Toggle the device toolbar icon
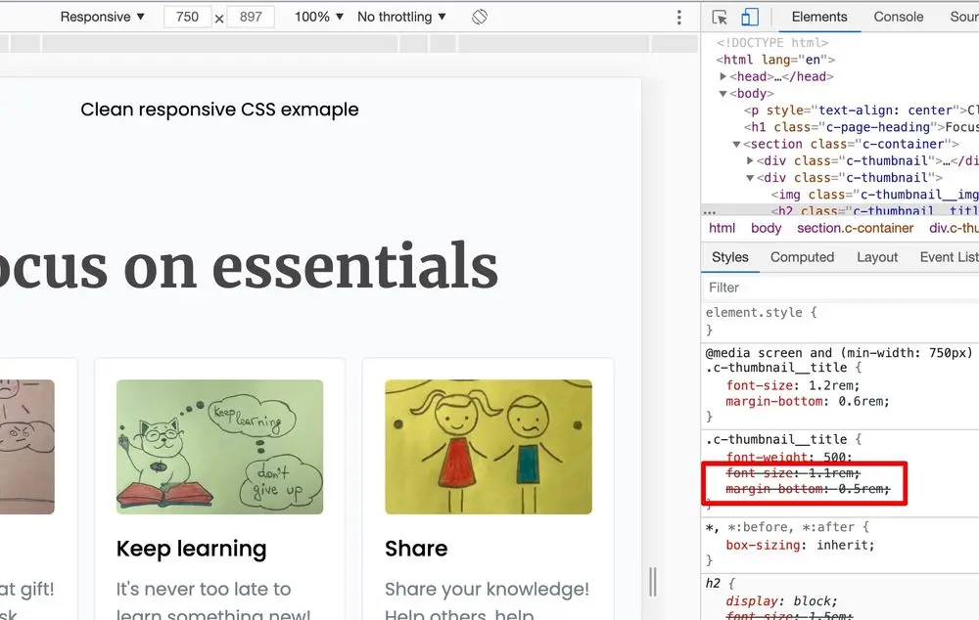979x620 pixels. point(750,17)
